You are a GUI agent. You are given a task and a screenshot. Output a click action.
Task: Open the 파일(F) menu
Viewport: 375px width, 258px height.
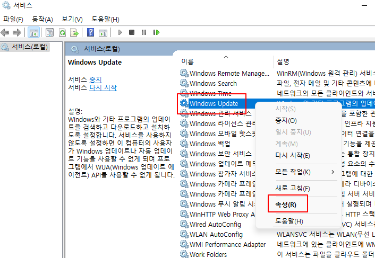13,19
